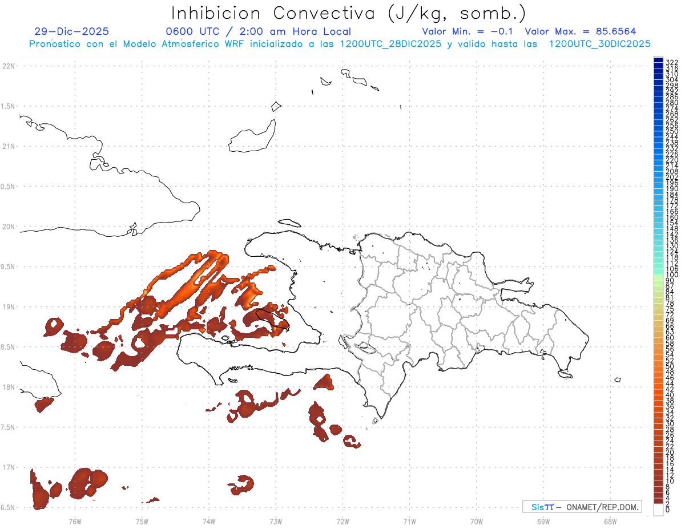This screenshot has width=685, height=529.
Task: Click the 'ONAMET/REP.DOM.' credit box
Action: (582, 507)
